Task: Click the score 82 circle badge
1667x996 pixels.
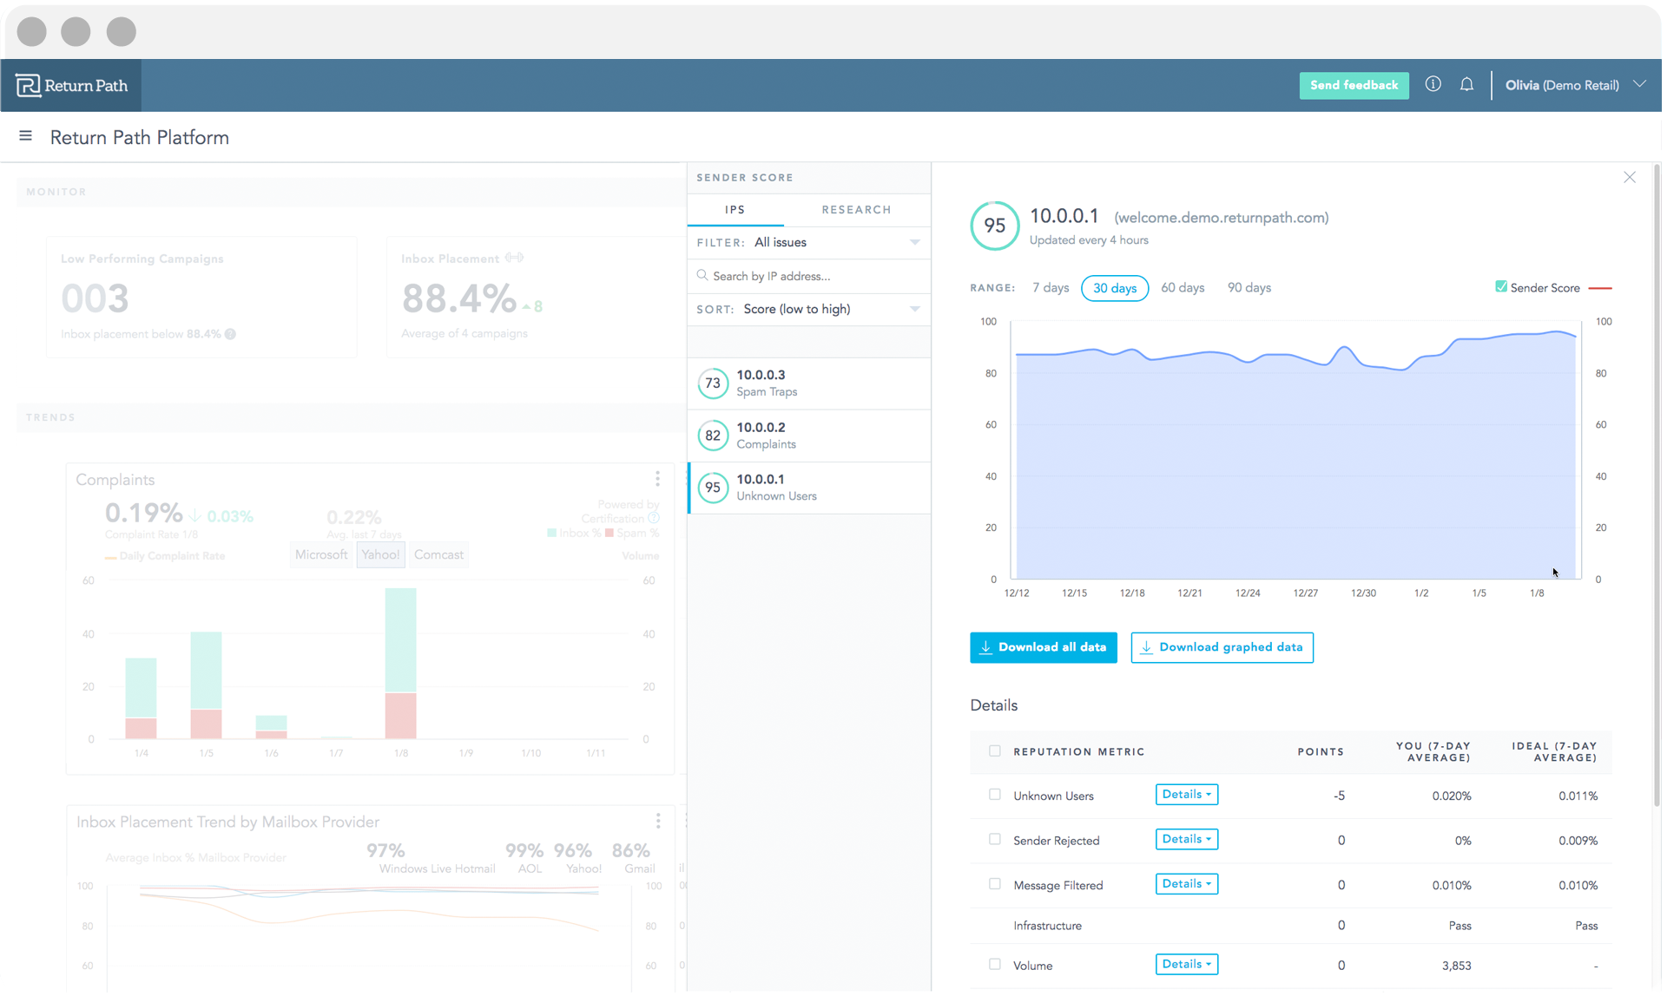Action: point(713,436)
